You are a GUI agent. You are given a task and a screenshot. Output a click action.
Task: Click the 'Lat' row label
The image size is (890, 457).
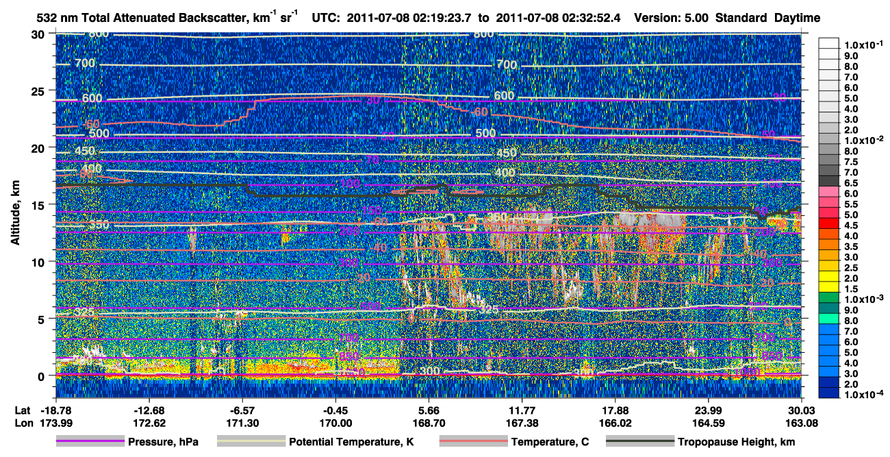click(x=23, y=410)
